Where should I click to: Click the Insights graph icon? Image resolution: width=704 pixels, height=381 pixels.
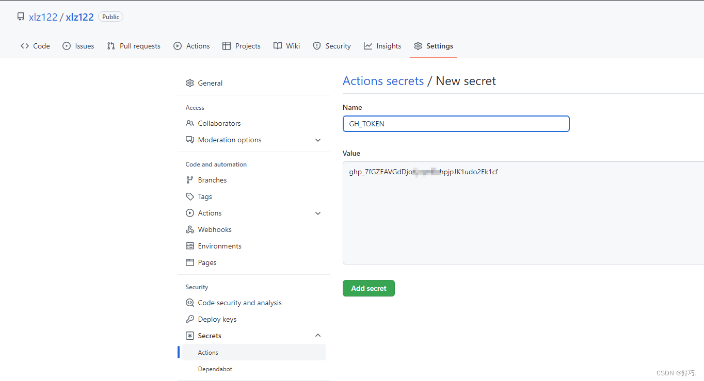coord(368,46)
